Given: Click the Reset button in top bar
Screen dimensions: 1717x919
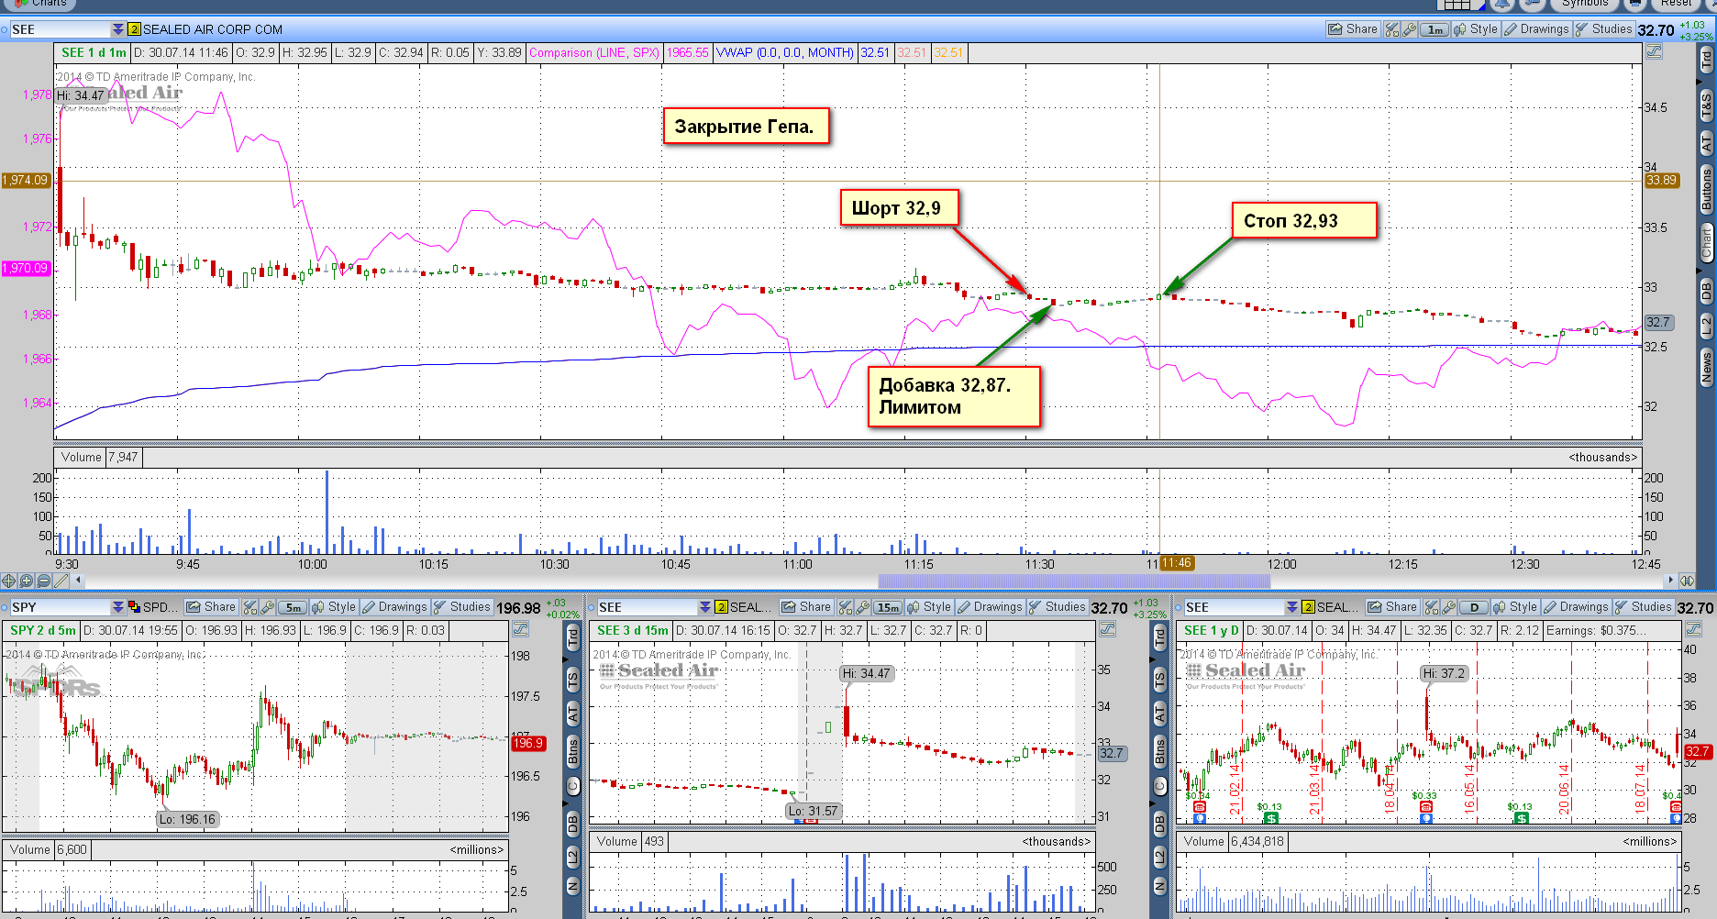Looking at the screenshot, I should [1676, 4].
